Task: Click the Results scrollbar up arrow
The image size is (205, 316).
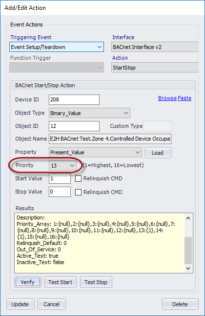Action: pos(188,218)
